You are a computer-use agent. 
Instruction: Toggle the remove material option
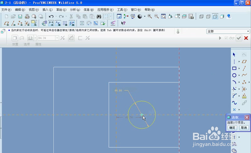71,38
